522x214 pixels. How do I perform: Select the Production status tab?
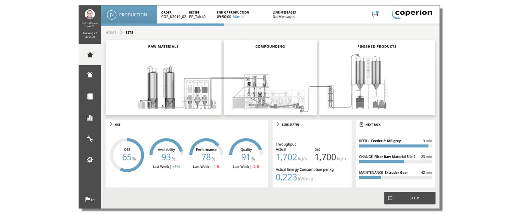tap(129, 15)
